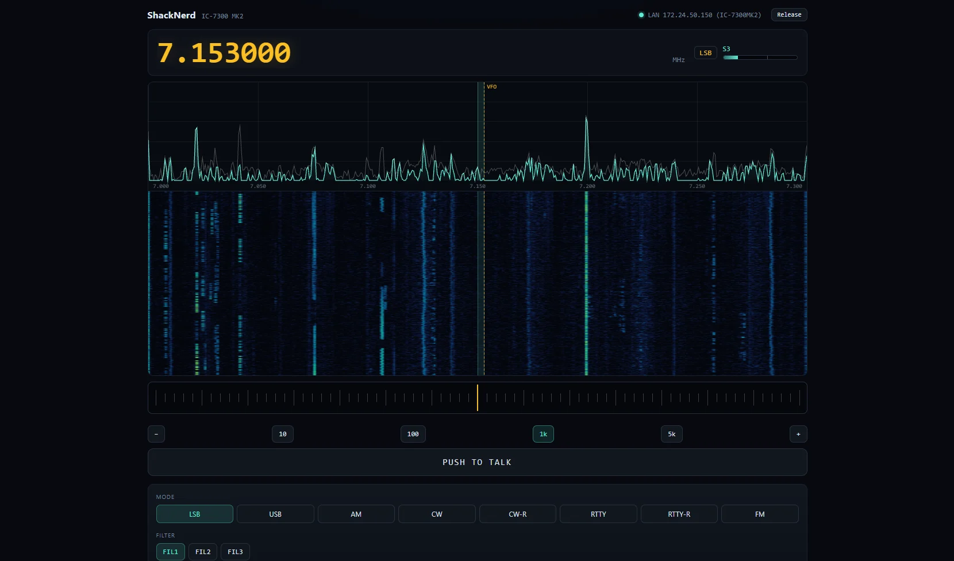Click the yellow tuning dial center marker

click(478, 398)
